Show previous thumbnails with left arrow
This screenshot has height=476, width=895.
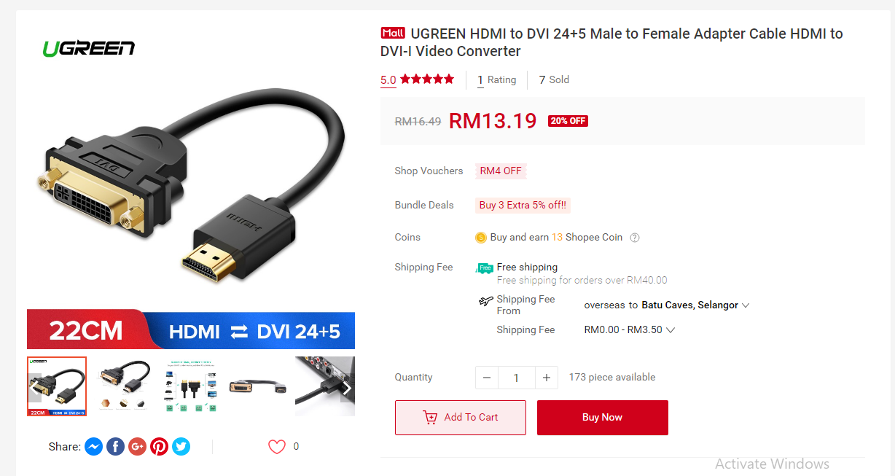[x=34, y=388]
